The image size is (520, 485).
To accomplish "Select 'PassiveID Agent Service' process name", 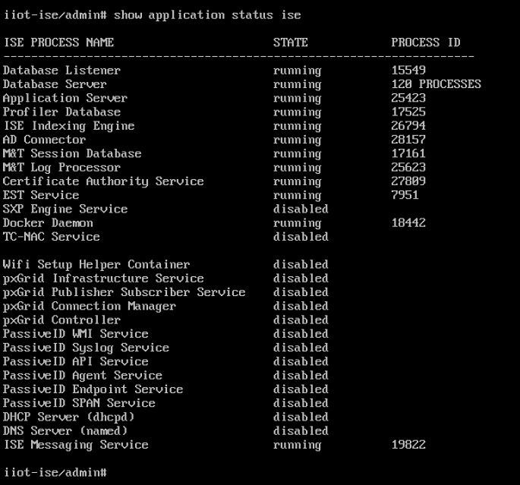I will pos(83,376).
